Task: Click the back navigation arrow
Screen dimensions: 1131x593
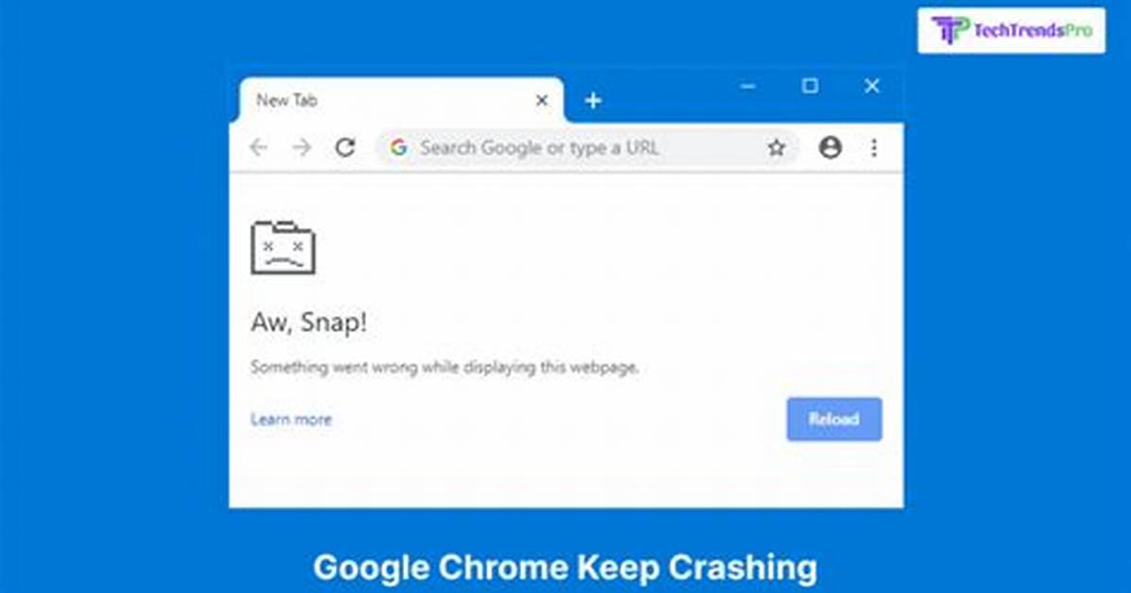Action: (x=258, y=147)
